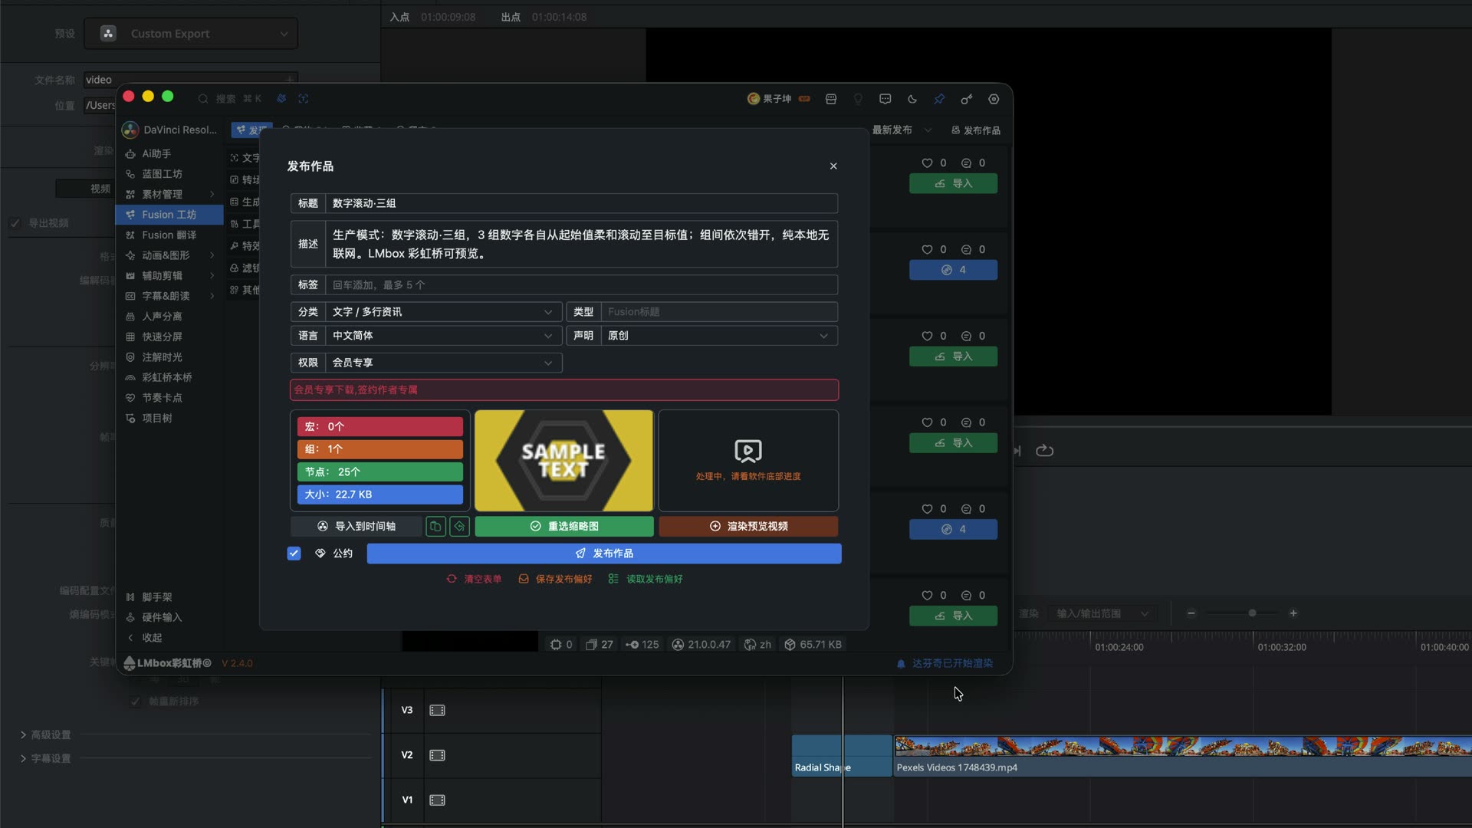Open the 权限 dropdown 会员专享
Viewport: 1472px width, 828px height.
coord(443,363)
